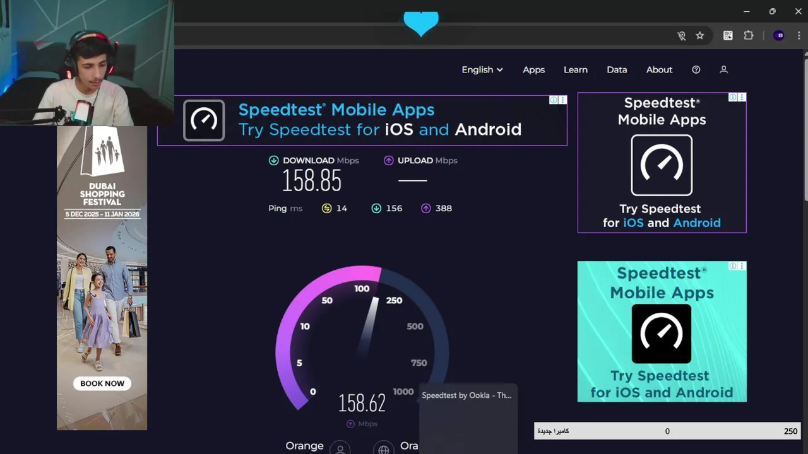
Task: Click the blocked location permission icon
Action: (x=682, y=36)
